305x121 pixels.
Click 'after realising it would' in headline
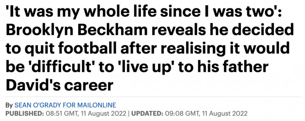(205, 49)
